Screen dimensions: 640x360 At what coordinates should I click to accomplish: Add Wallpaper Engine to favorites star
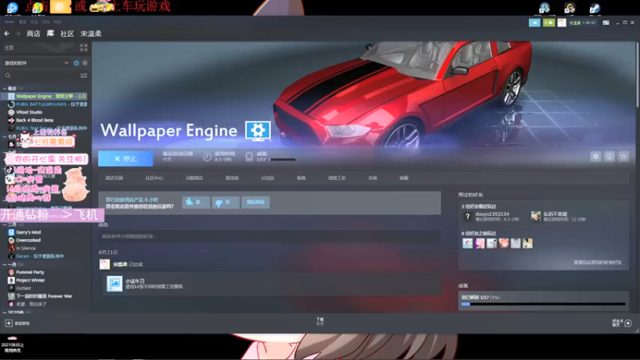coord(623,156)
